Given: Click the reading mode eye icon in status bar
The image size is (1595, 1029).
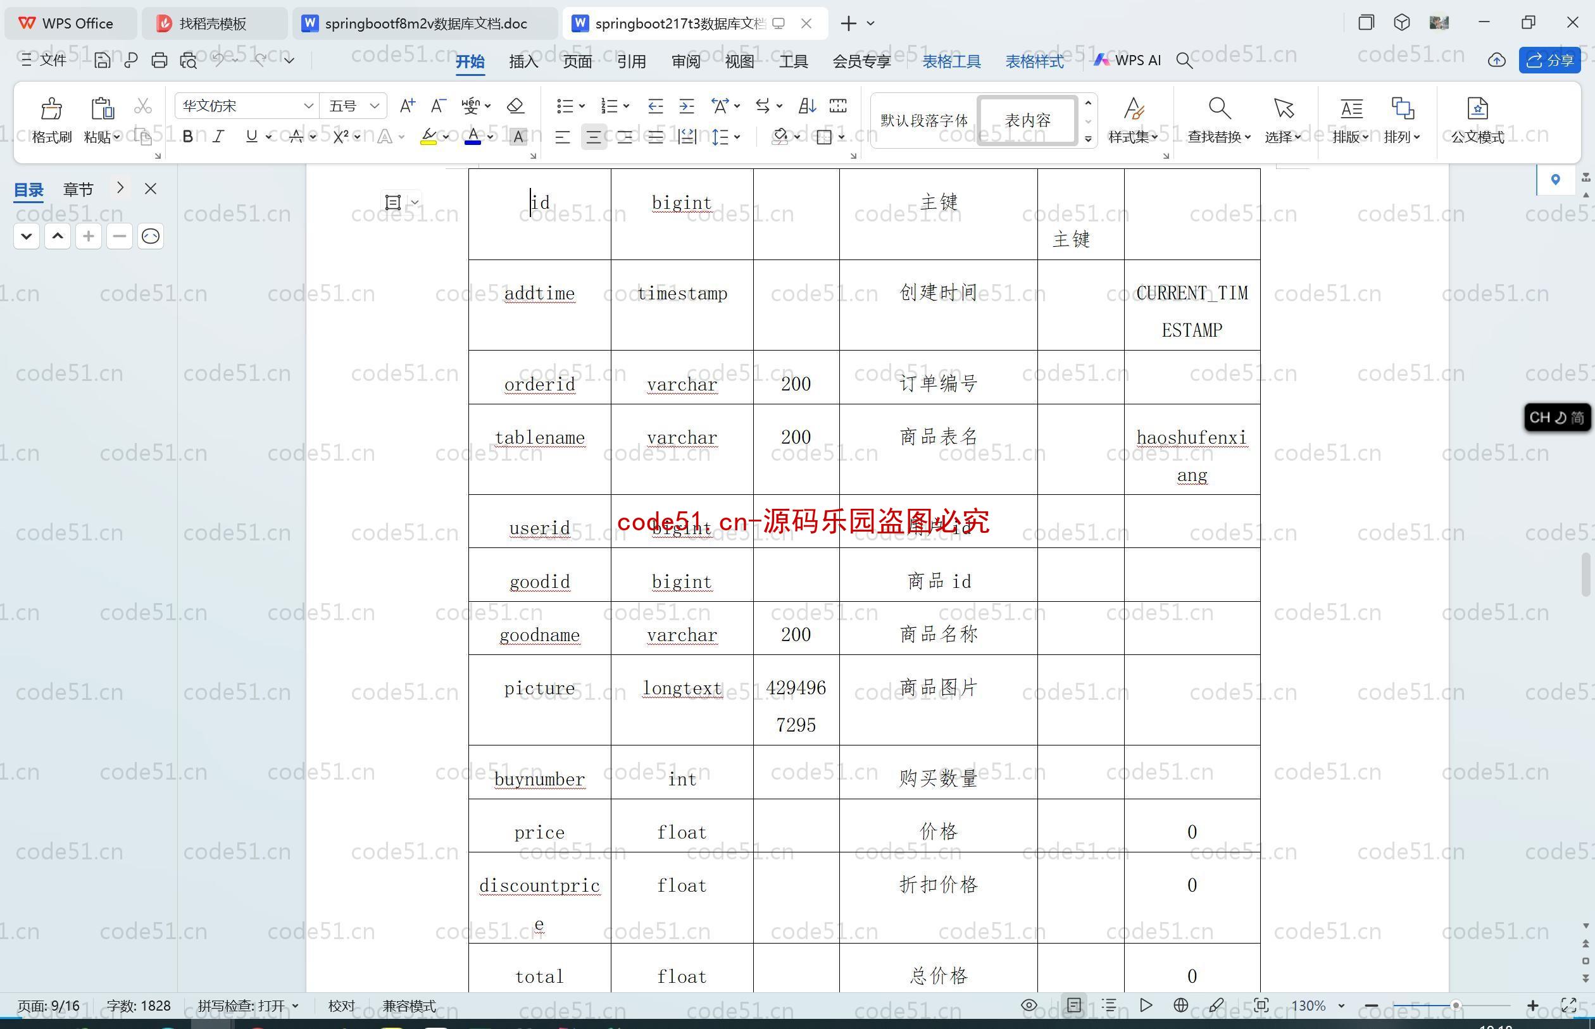Looking at the screenshot, I should (x=1029, y=1005).
